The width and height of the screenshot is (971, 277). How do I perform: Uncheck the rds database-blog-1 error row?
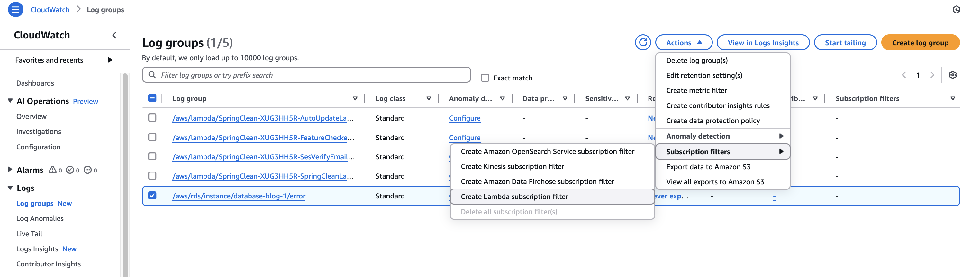point(152,196)
